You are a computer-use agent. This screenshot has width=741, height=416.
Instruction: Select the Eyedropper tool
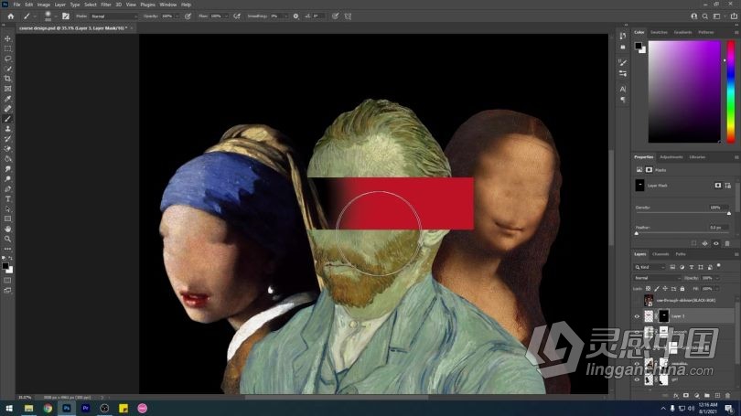[7, 99]
